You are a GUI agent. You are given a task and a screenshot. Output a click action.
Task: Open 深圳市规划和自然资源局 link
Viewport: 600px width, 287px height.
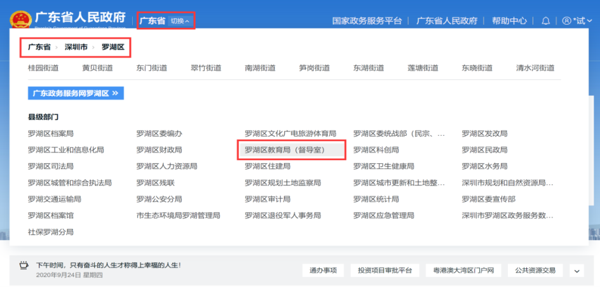tap(508, 183)
